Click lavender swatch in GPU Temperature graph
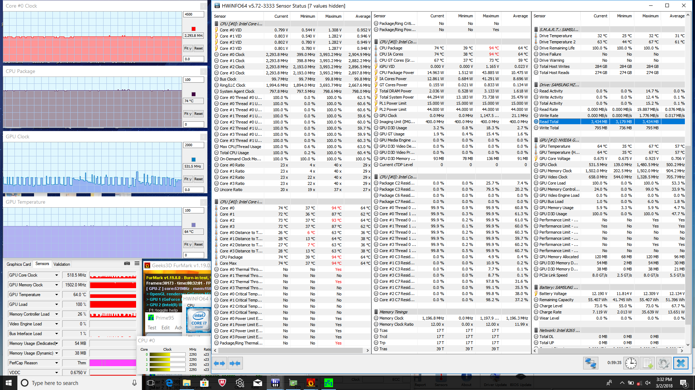695x390 pixels. click(193, 225)
